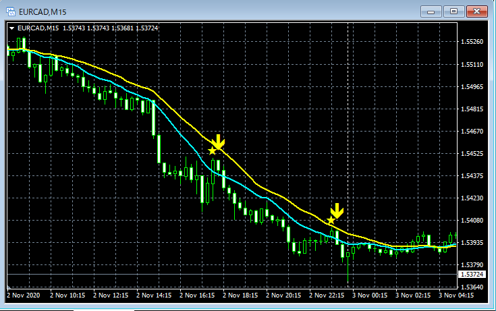Minimize the EURCAD,M15 chart window
The image size is (496, 311).
point(431,11)
